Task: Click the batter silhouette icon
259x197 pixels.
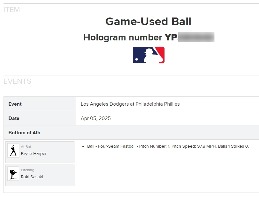Action: [13, 151]
